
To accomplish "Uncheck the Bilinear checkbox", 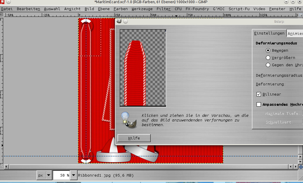I will [x=259, y=94].
